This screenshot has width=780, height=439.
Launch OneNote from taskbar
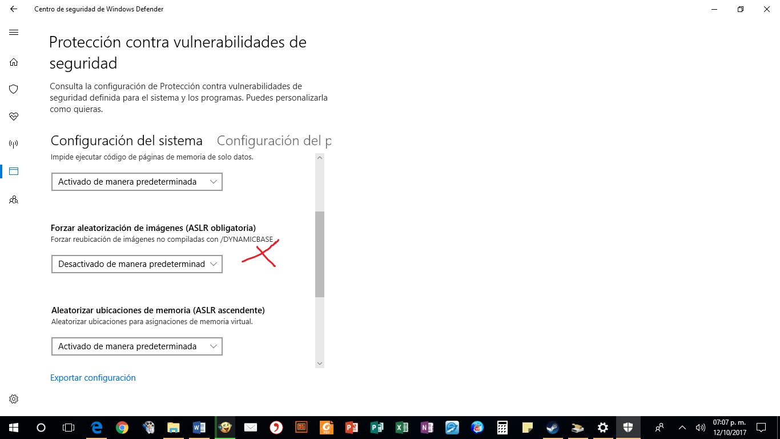427,428
